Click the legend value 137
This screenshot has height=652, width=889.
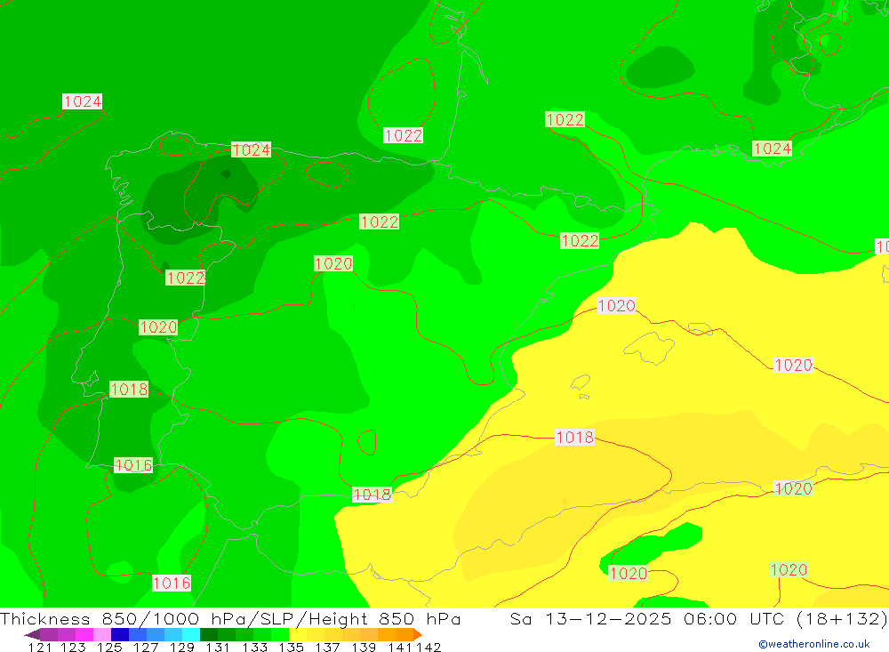(327, 647)
